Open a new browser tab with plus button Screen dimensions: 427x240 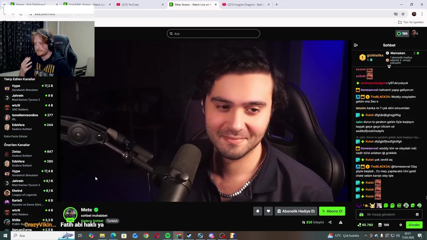click(277, 5)
